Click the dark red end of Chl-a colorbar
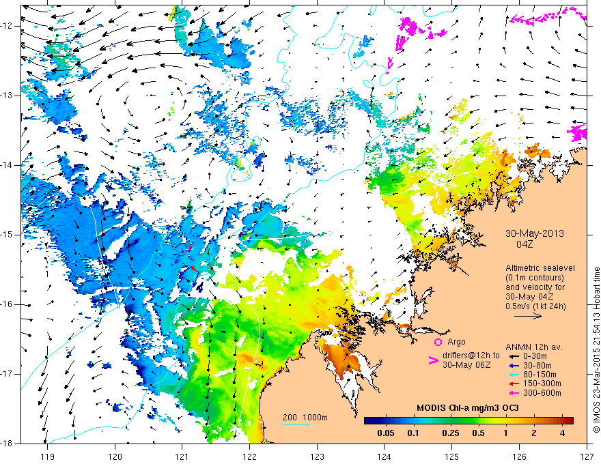 (x=570, y=421)
